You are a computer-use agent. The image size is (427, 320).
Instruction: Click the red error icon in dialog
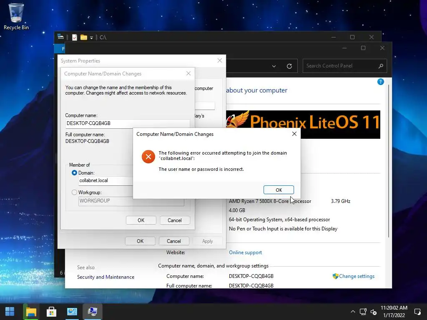[148, 157]
